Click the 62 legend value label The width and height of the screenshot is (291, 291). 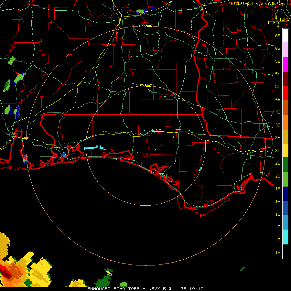[278, 48]
